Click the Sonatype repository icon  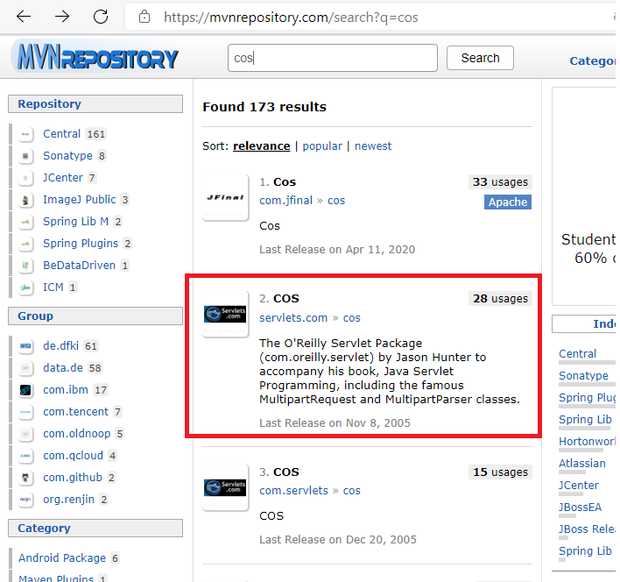tap(25, 156)
